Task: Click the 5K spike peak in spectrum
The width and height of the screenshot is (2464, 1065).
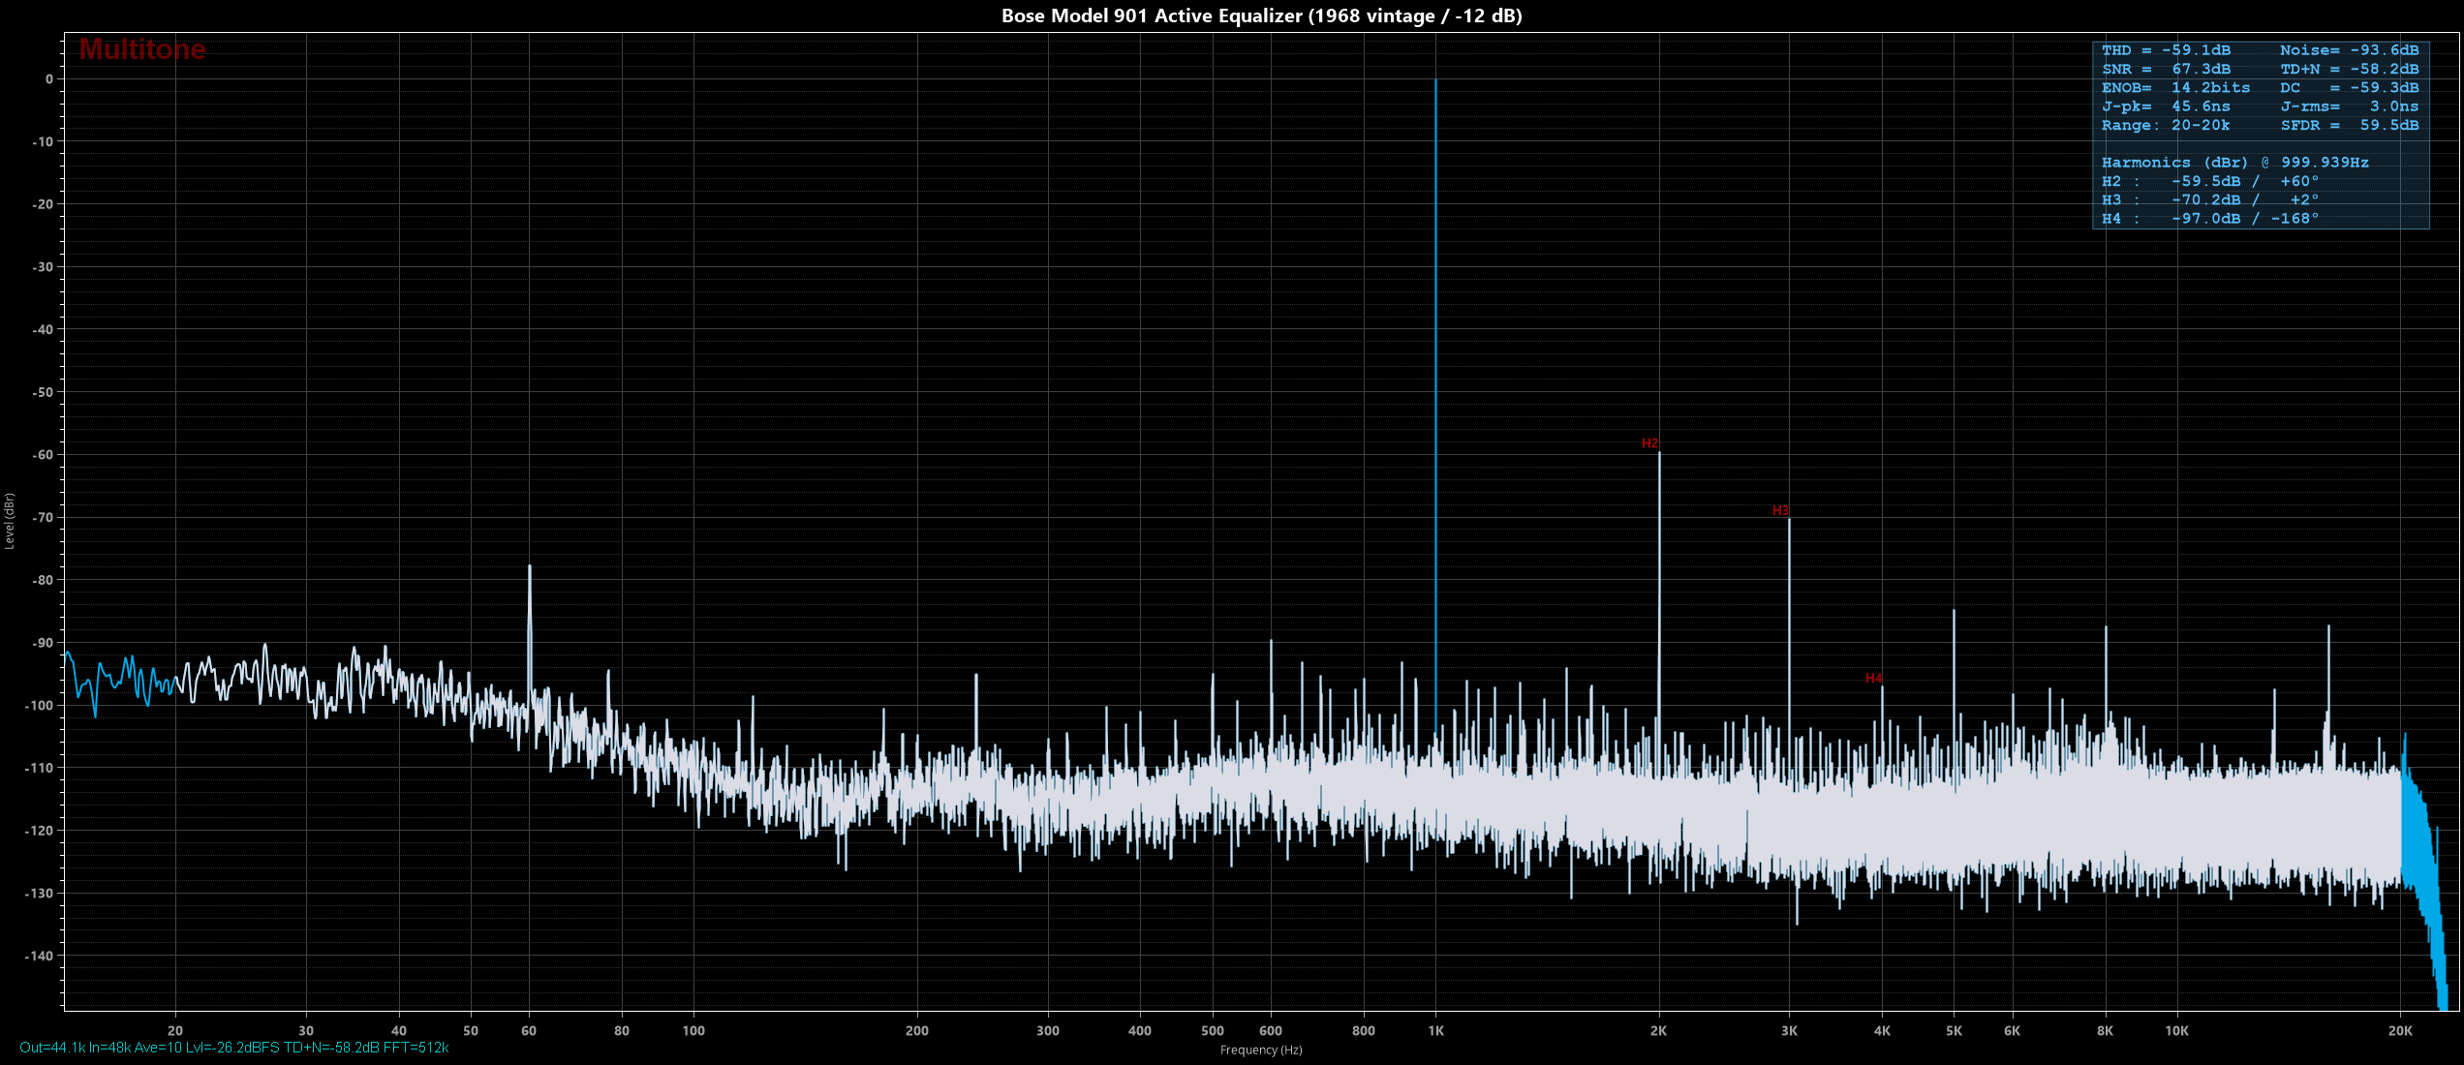Action: 1954,612
